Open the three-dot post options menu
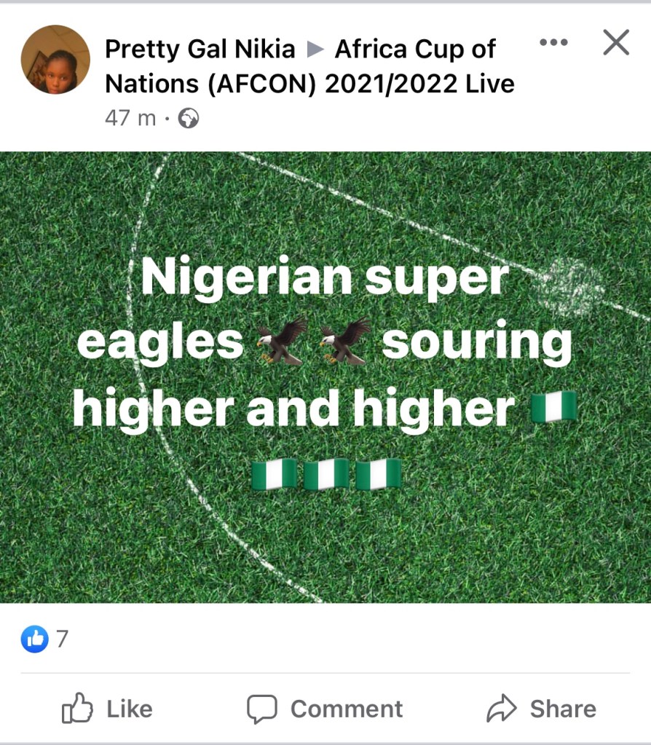The height and width of the screenshot is (745, 651). (x=553, y=42)
